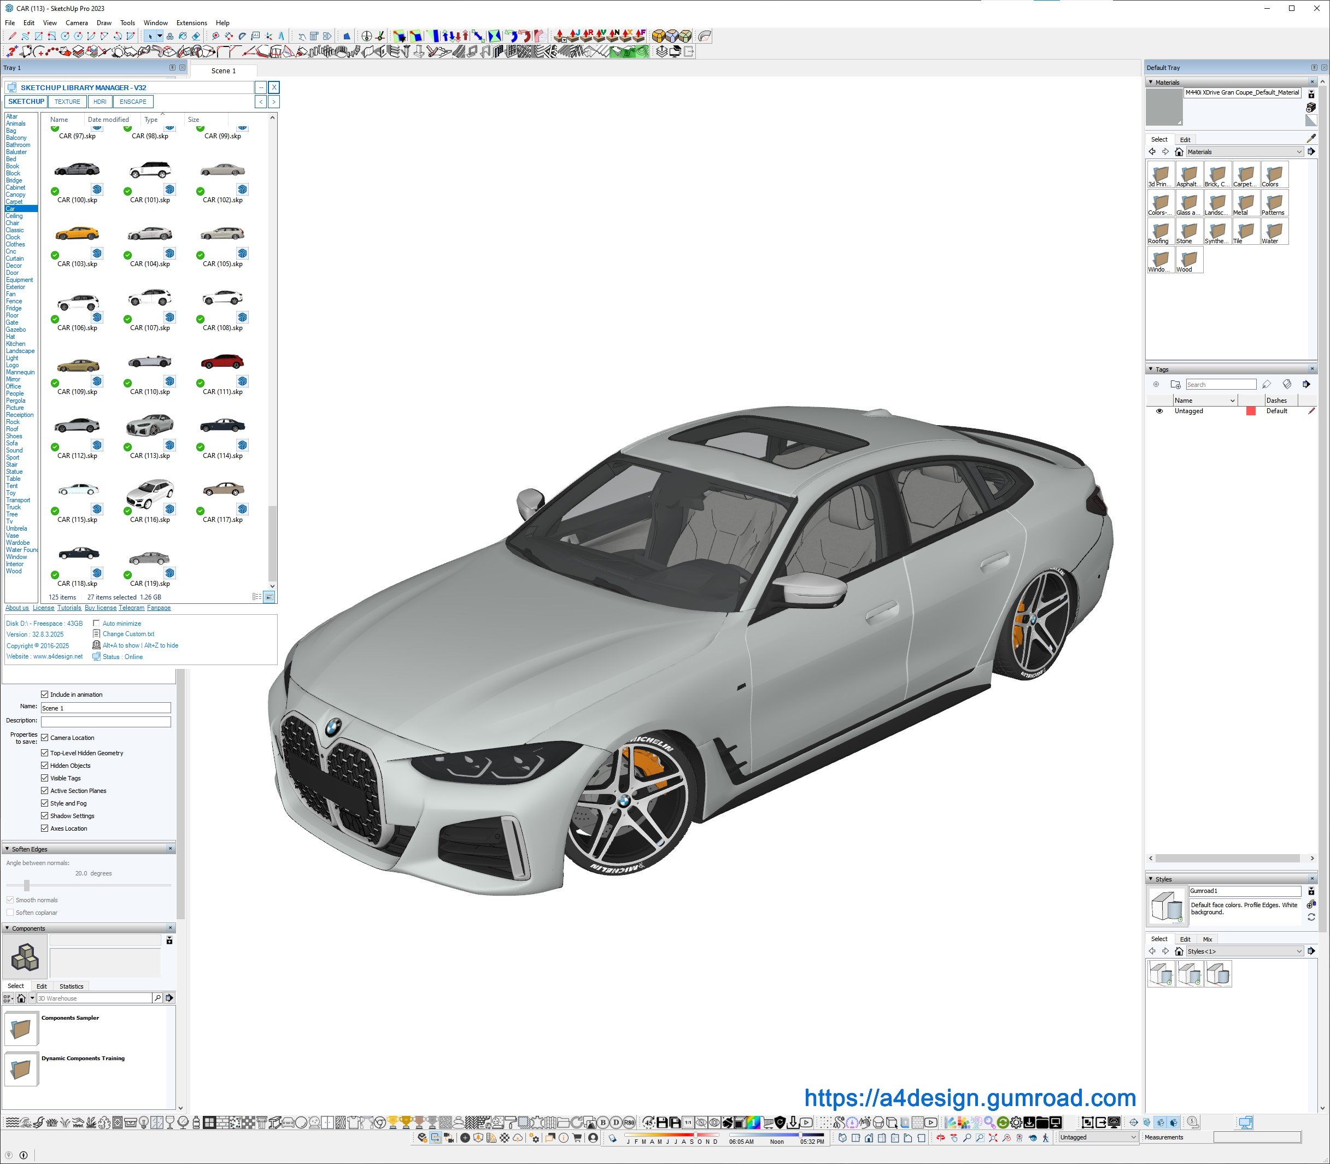Select the CAR (111).skp thumbnail
The height and width of the screenshot is (1164, 1330).
[222, 362]
